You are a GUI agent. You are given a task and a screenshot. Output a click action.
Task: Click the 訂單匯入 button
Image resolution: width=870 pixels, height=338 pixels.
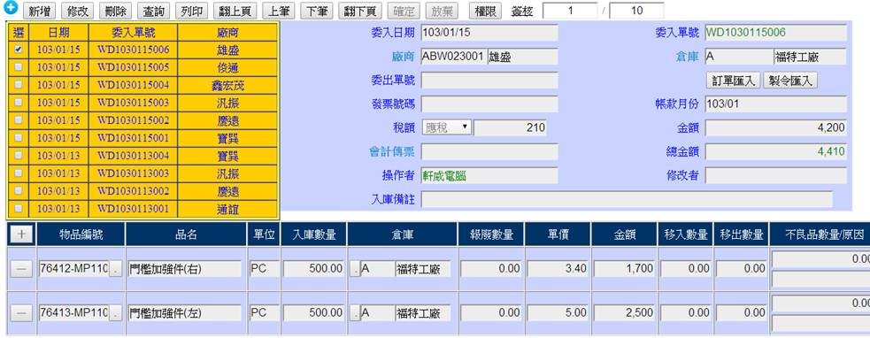coord(734,81)
